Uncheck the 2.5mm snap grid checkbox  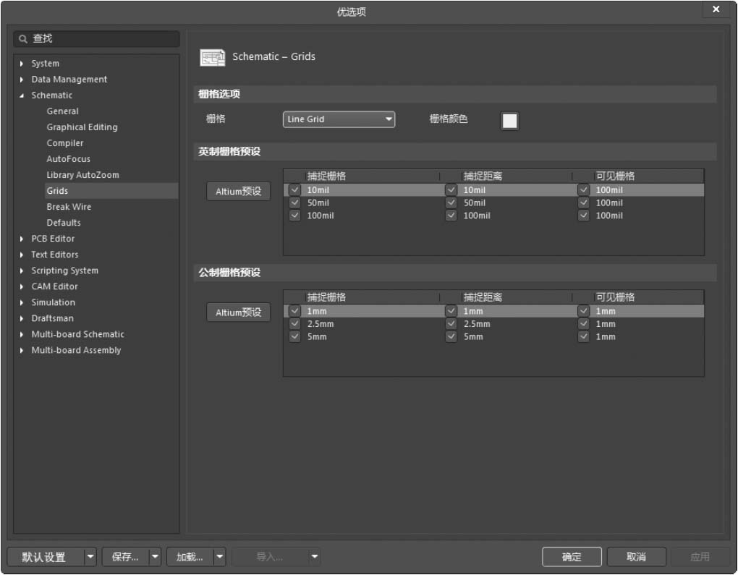[x=294, y=324]
